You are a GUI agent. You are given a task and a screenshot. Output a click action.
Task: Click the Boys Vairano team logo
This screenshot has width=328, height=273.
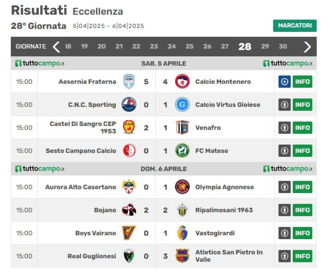click(129, 233)
